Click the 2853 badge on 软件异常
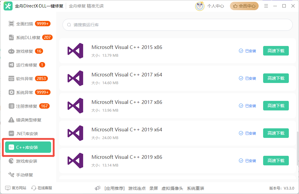299x194 pixels. click(x=41, y=78)
